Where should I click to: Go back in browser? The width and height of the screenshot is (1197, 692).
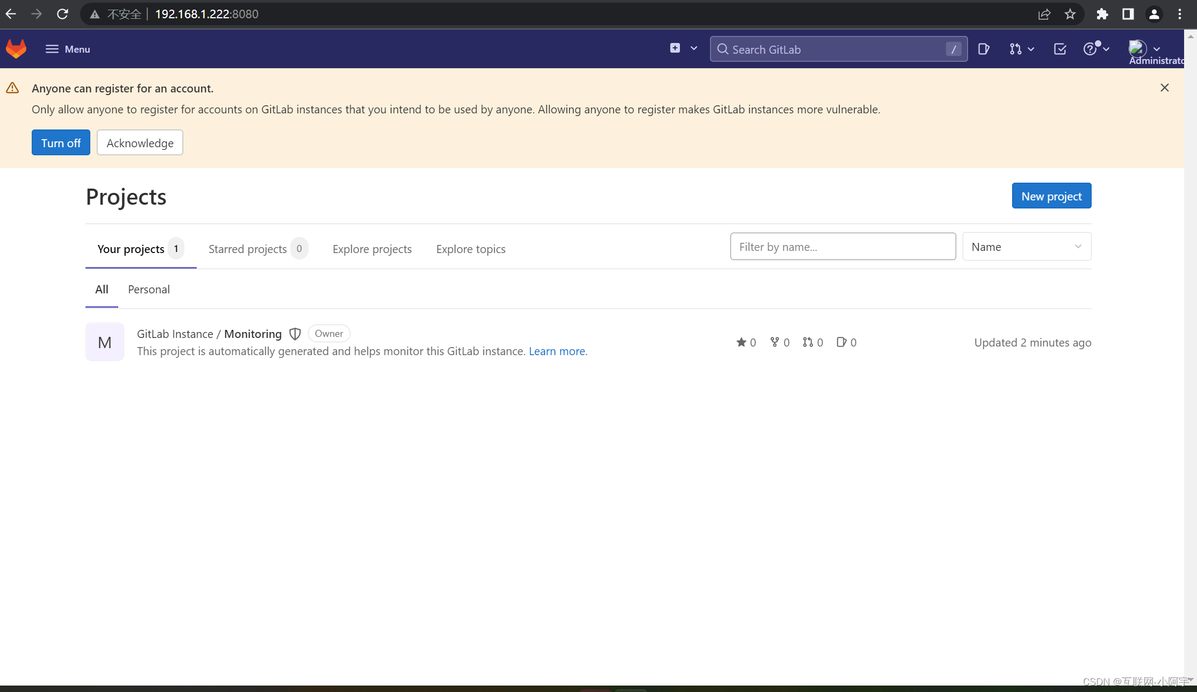pyautogui.click(x=11, y=14)
